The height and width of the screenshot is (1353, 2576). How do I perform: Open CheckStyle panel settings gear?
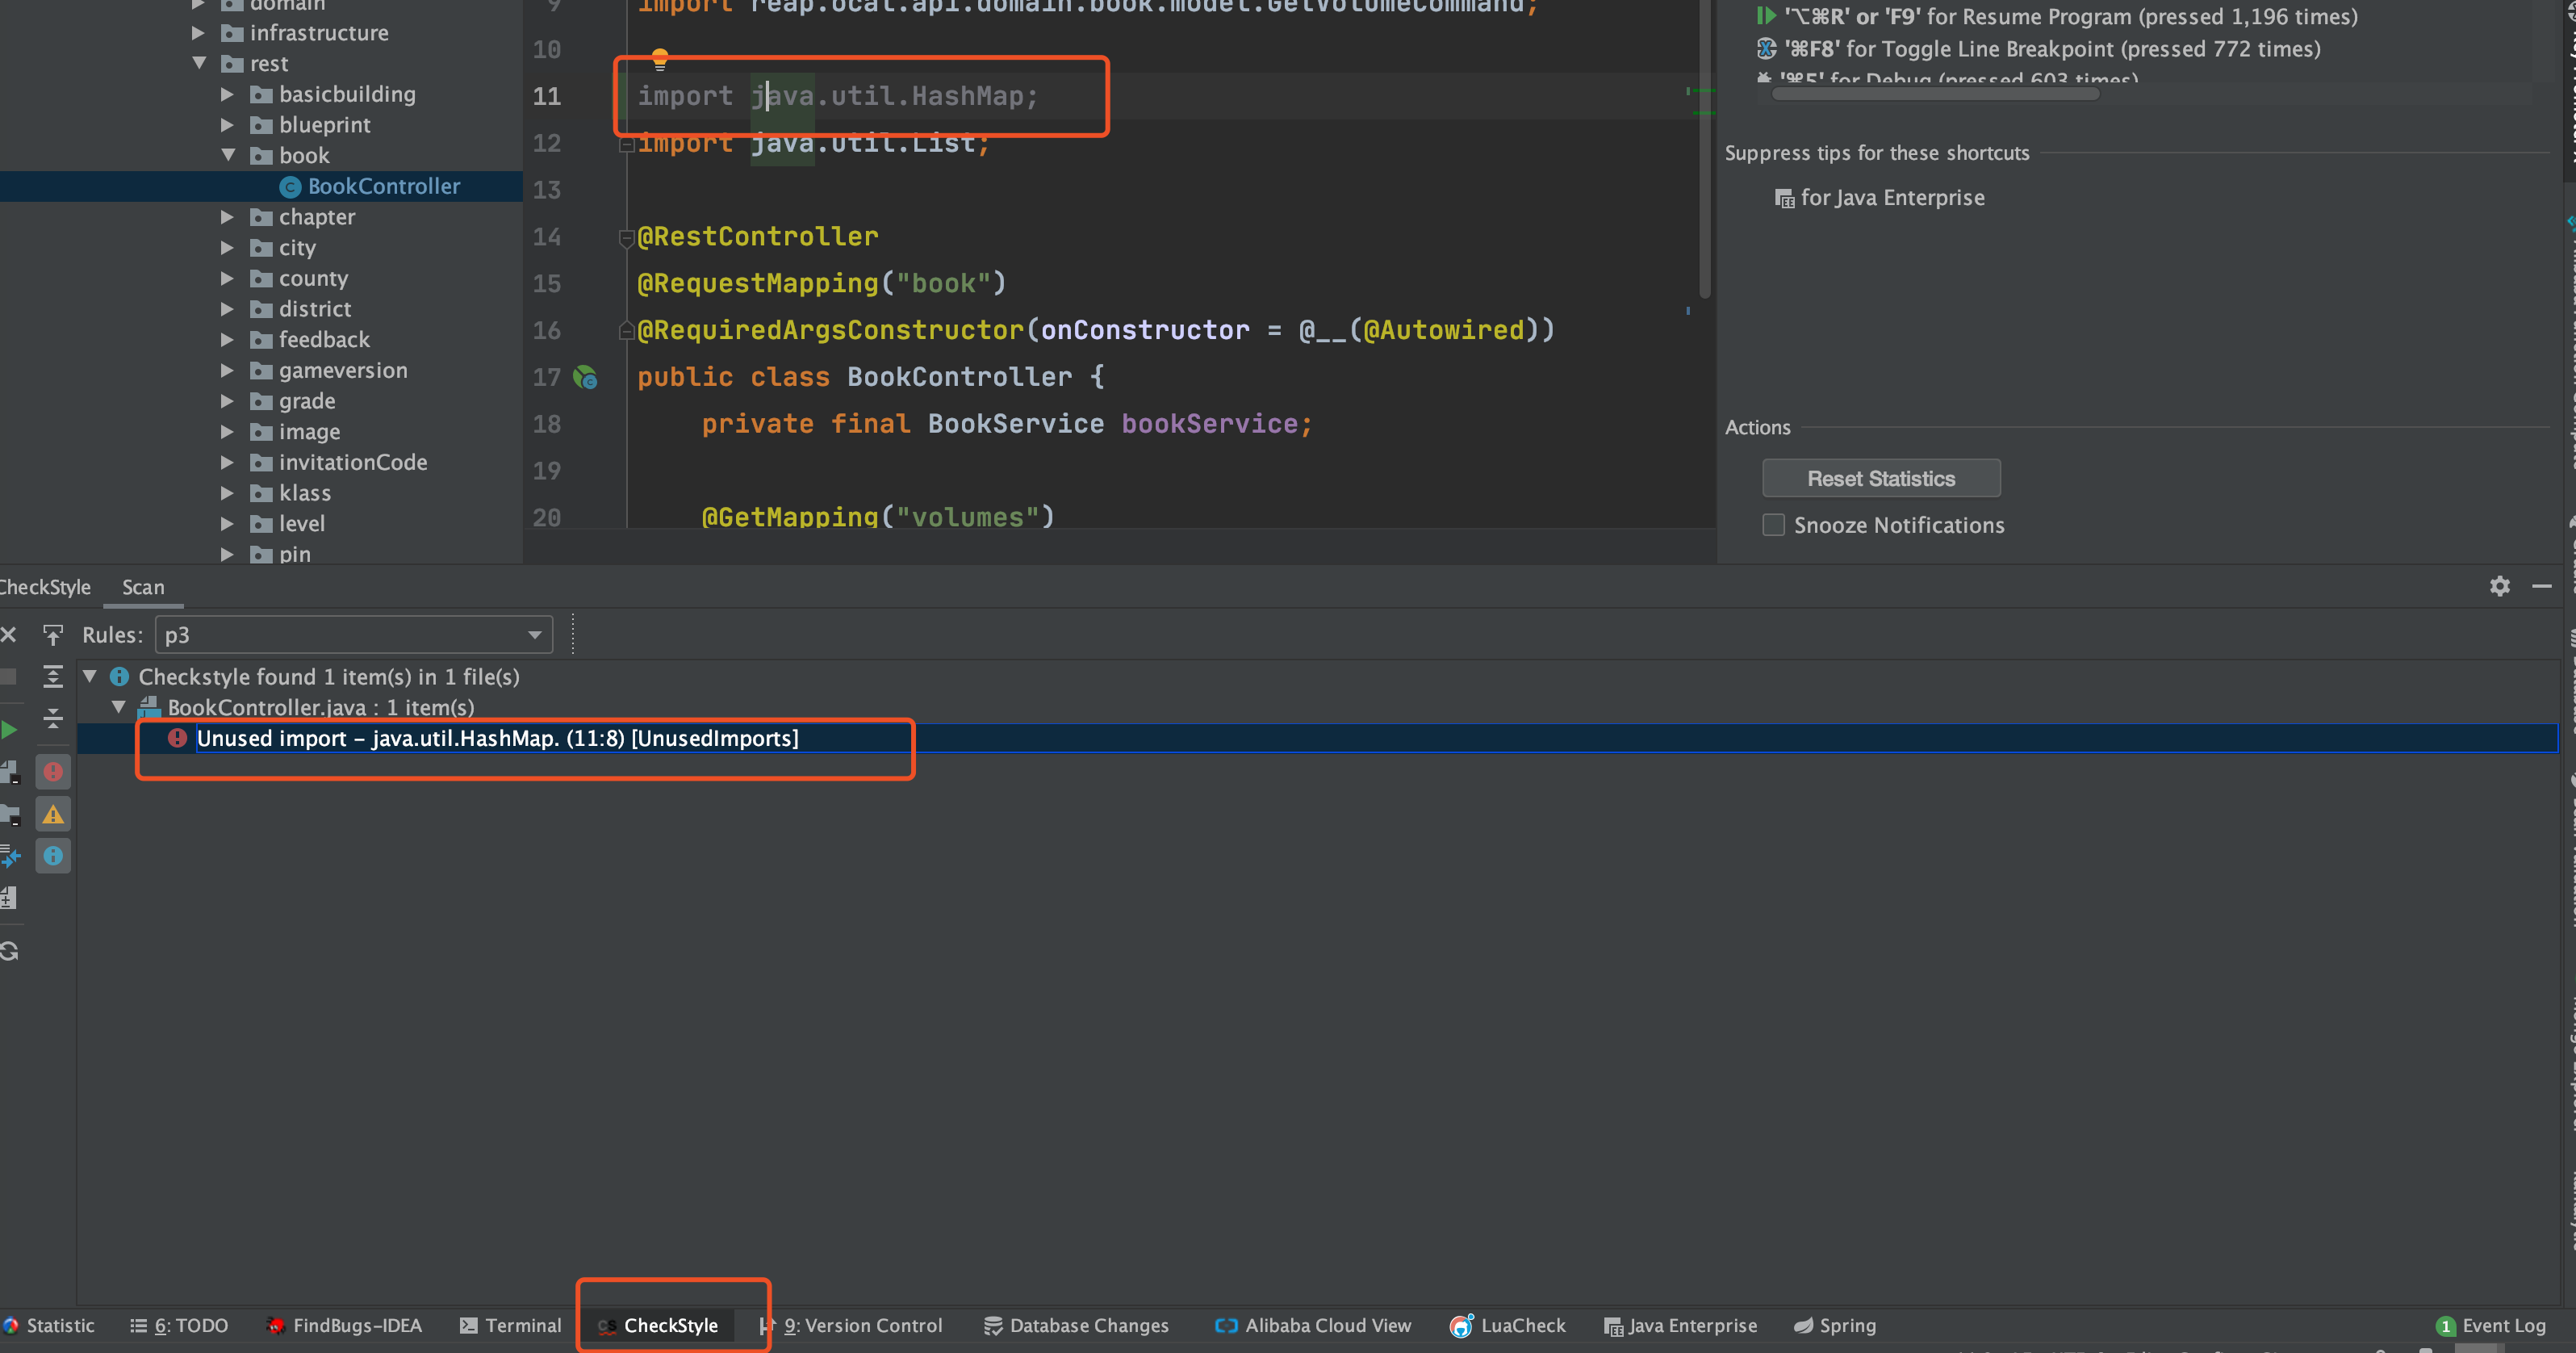point(2499,586)
